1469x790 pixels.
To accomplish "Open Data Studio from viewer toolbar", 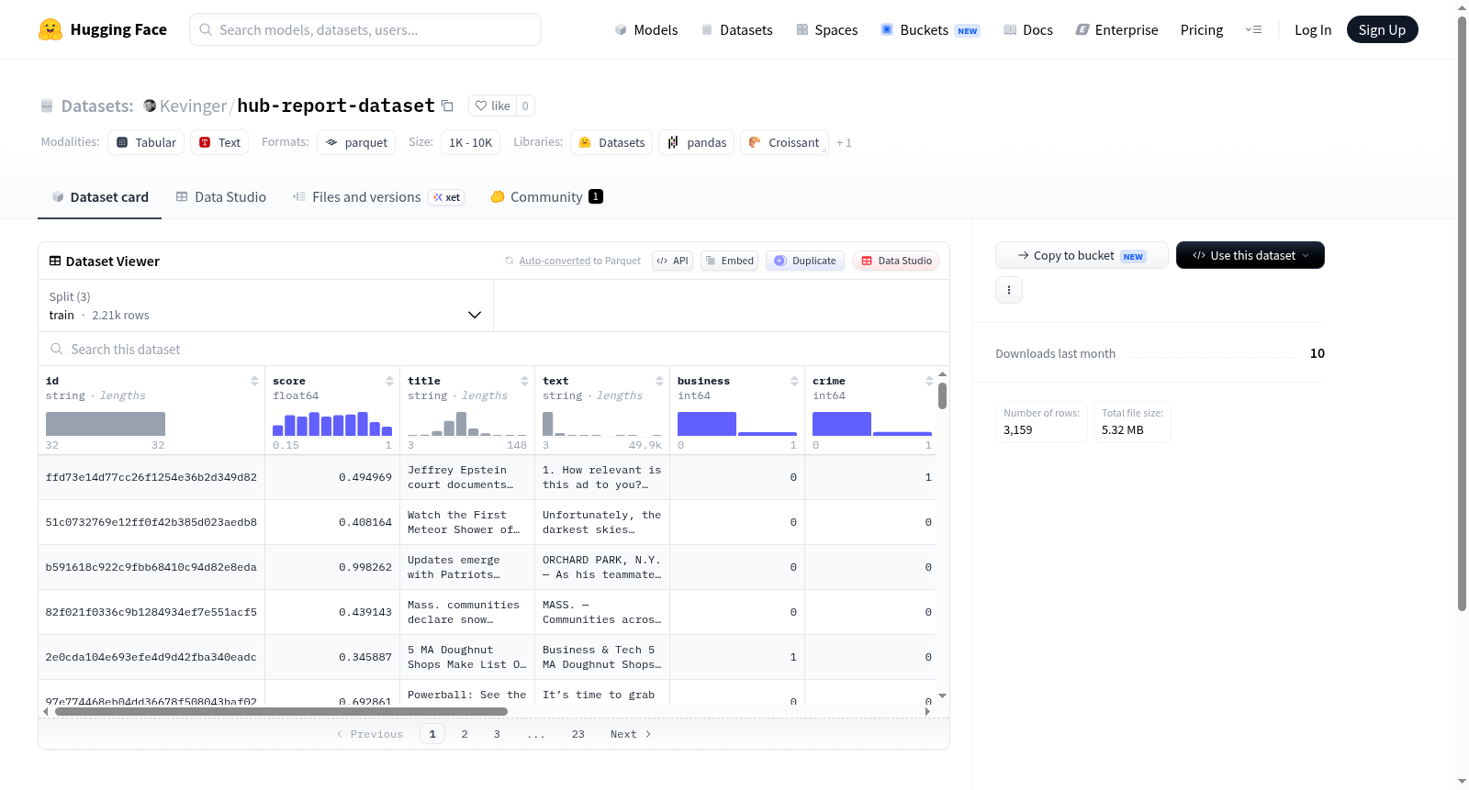I will coord(896,261).
